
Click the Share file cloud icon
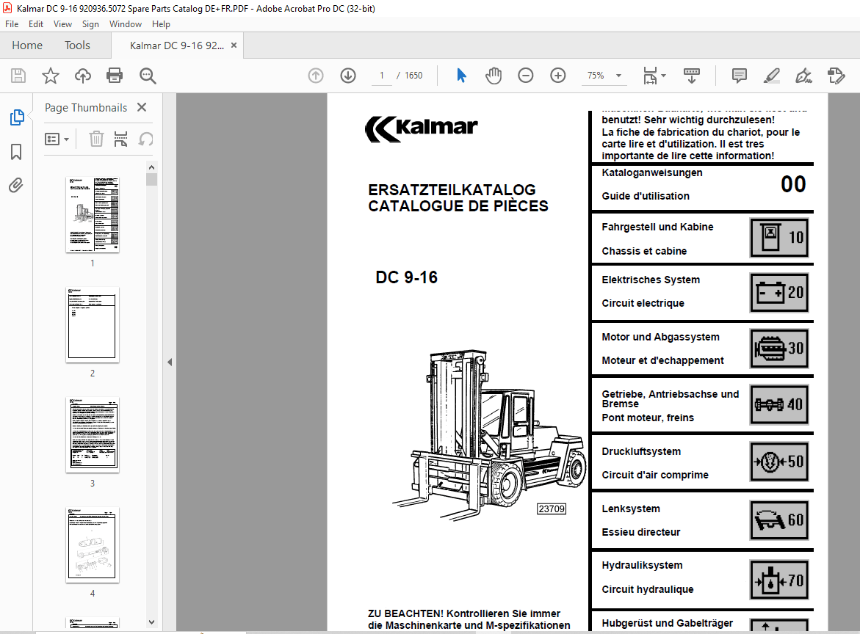82,76
